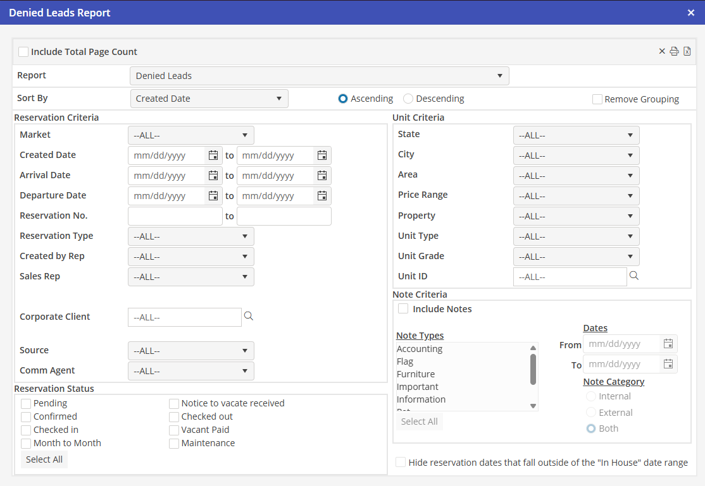Open the Sort By dropdown
The height and width of the screenshot is (486, 705).
point(209,99)
